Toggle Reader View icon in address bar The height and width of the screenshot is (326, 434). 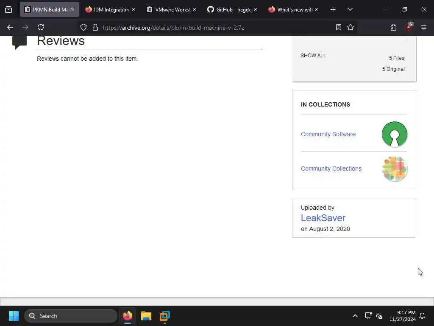(339, 27)
